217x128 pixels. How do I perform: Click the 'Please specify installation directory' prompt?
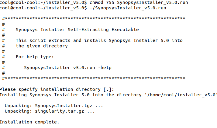tap(52, 89)
